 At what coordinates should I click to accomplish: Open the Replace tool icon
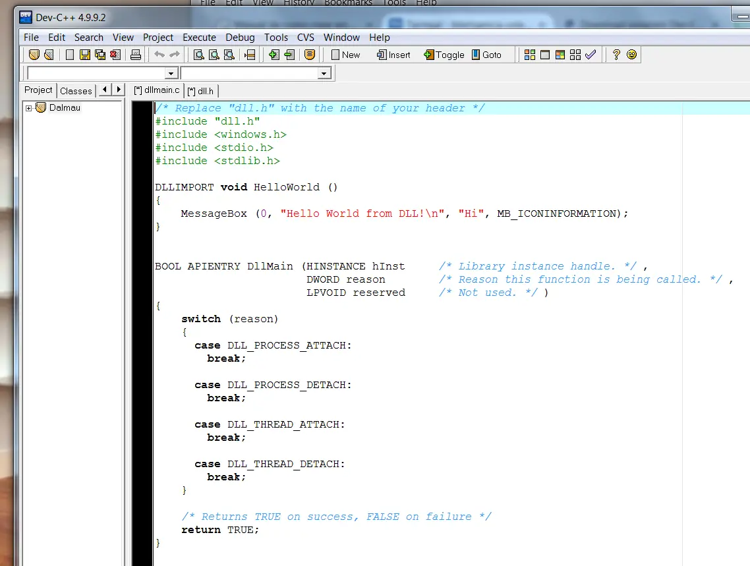pos(214,55)
